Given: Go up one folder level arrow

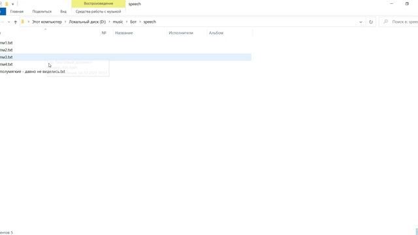Looking at the screenshot, I should point(16,22).
